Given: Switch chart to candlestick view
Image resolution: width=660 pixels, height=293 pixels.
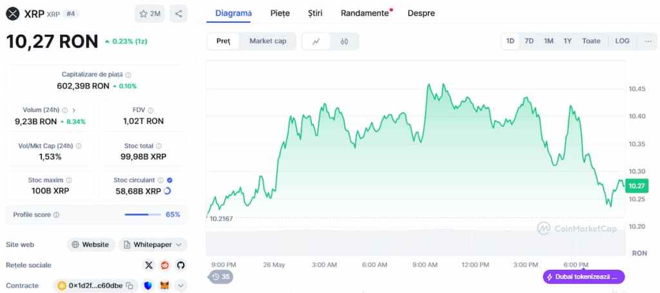Looking at the screenshot, I should pos(344,41).
